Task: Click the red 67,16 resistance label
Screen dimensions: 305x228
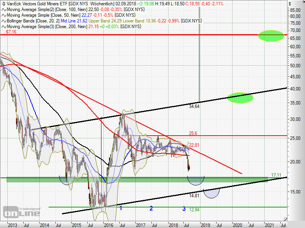Action: pos(11,32)
